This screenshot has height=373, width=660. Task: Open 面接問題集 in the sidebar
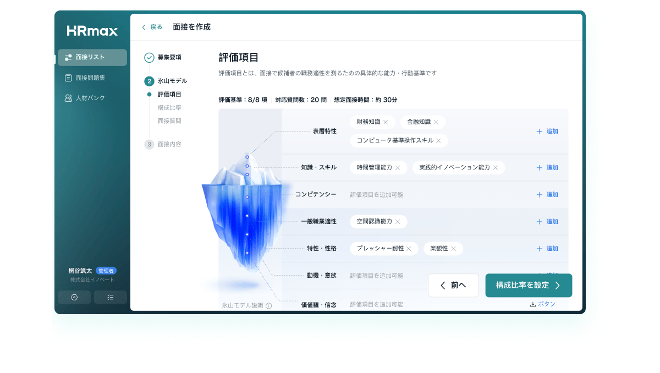92,78
